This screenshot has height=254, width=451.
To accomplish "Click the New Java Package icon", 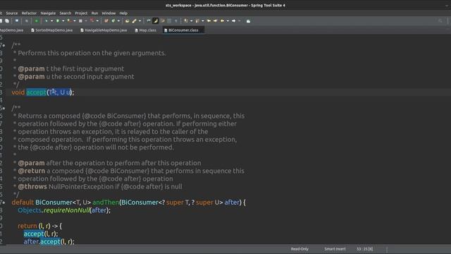I will (x=106, y=20).
